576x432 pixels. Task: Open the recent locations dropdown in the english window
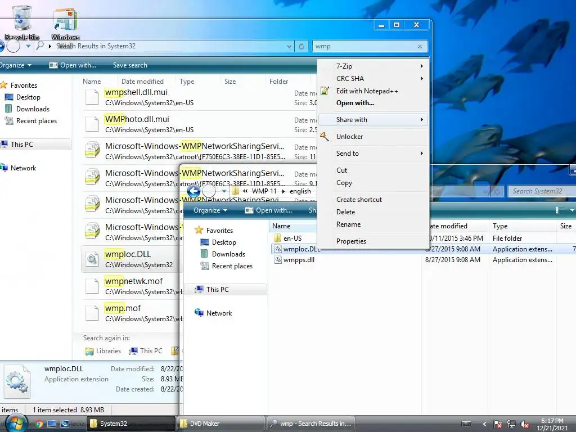[224, 191]
